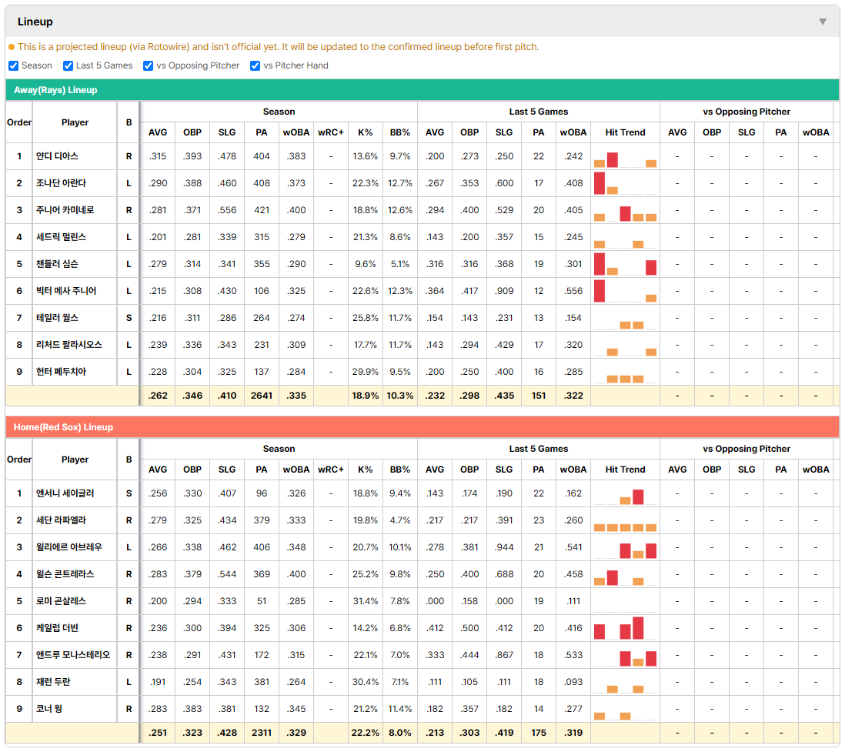
Task: Toggle the Last 5 Games checkbox
Action: [x=68, y=65]
